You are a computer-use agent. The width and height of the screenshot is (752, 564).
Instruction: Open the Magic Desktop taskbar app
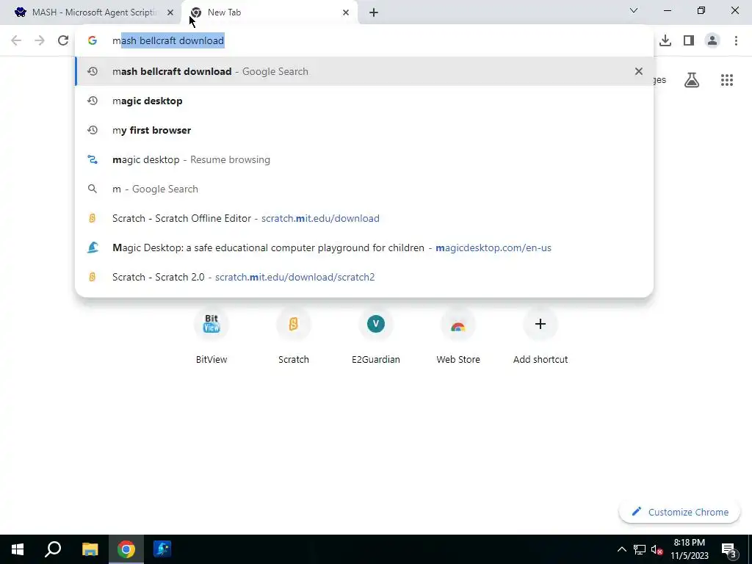click(162, 549)
